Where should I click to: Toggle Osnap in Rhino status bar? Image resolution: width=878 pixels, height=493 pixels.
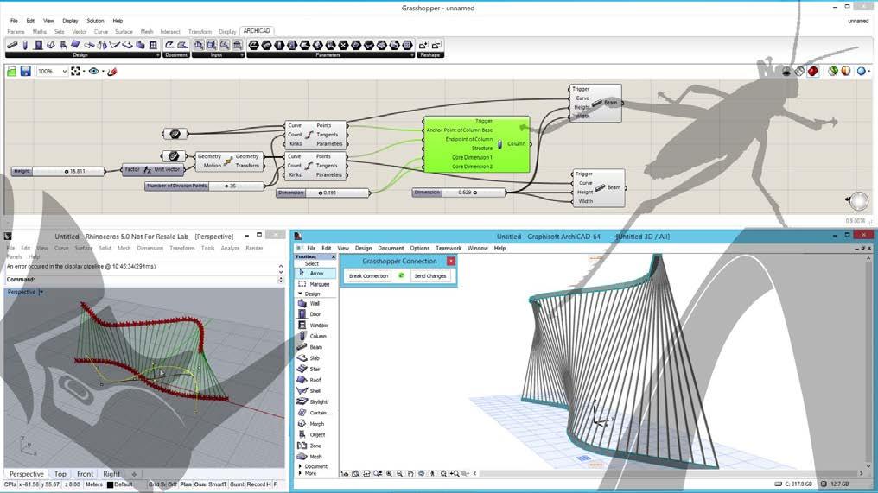coord(200,484)
